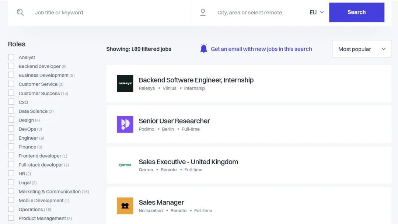Open Senior User Researcher job listing
The width and height of the screenshot is (398, 224).
coord(174,121)
